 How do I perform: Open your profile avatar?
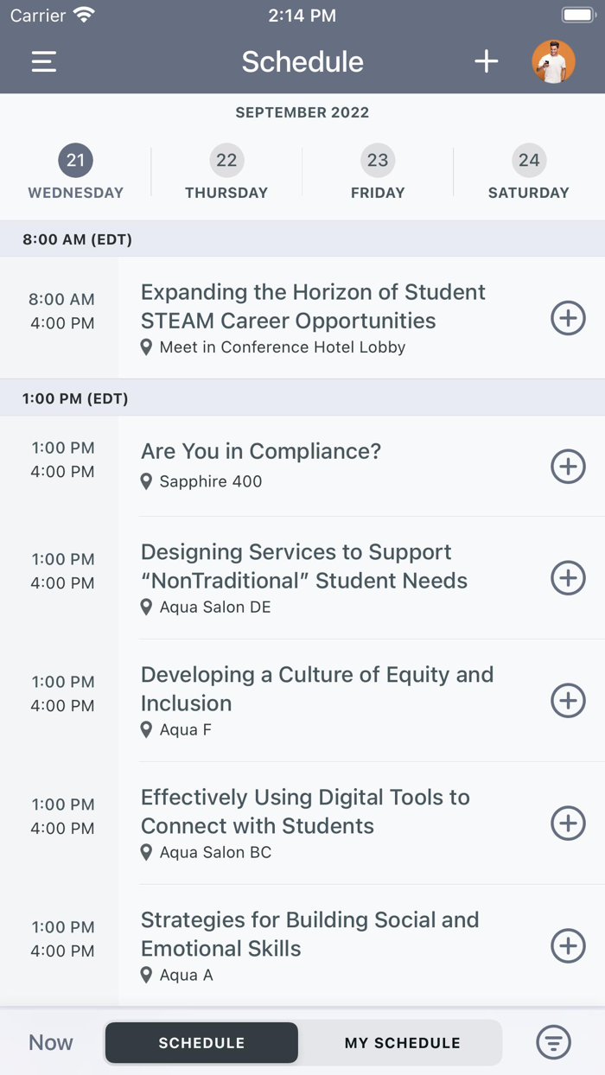[x=554, y=61]
